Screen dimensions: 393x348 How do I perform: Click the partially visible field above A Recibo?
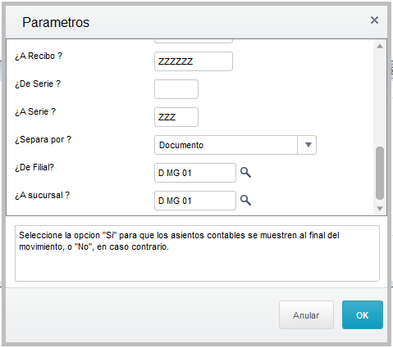point(194,41)
